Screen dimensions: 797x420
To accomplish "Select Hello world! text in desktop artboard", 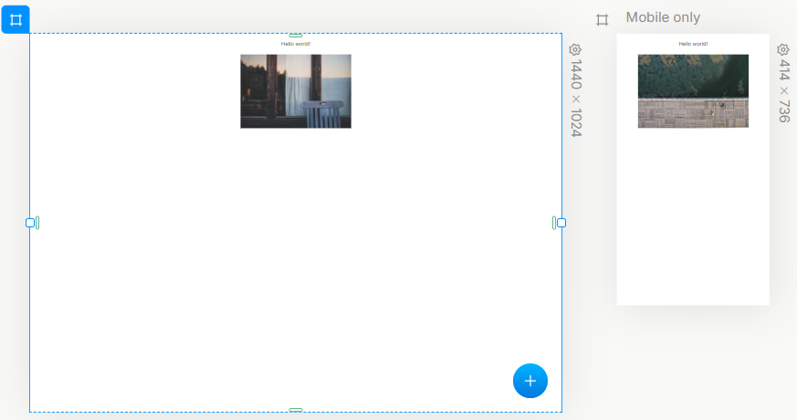I will click(x=296, y=44).
